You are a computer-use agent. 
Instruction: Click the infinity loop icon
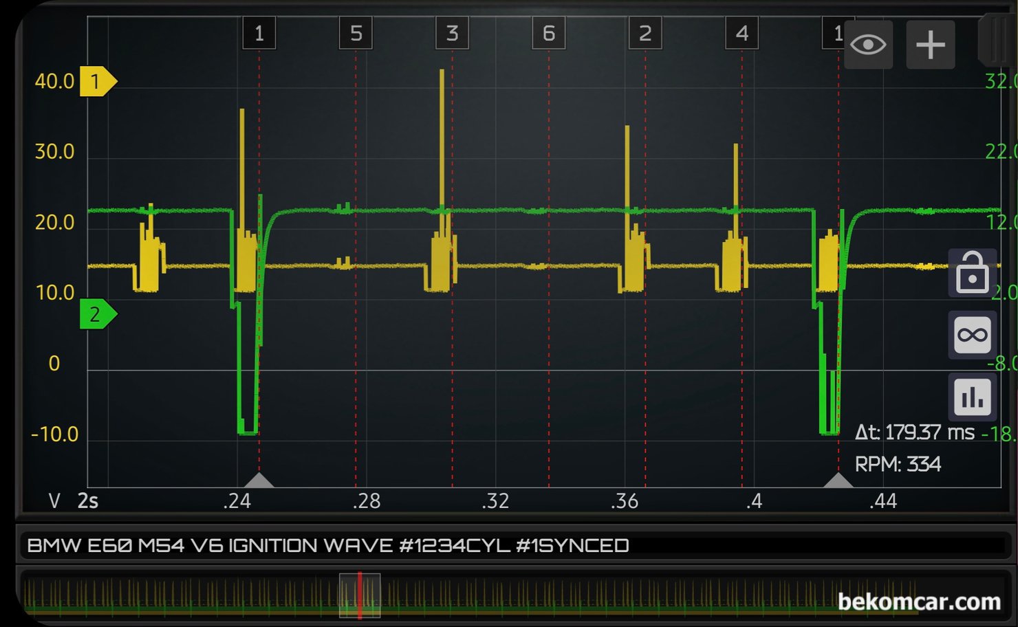(x=972, y=335)
